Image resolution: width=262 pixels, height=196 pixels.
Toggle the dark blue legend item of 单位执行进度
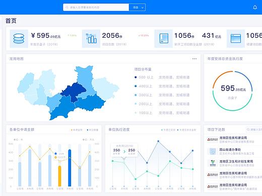click(x=186, y=130)
